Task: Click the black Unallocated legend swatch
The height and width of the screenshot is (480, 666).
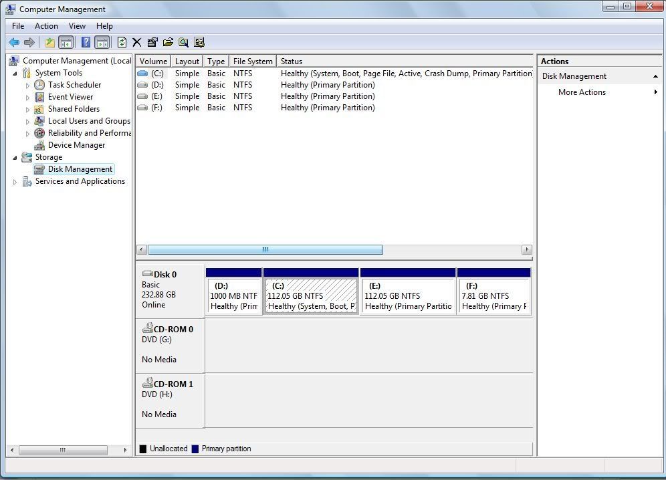Action: [143, 449]
